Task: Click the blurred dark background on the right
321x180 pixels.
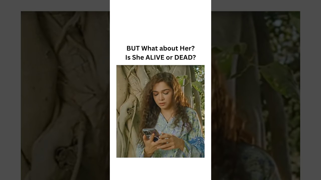Action: [256, 95]
